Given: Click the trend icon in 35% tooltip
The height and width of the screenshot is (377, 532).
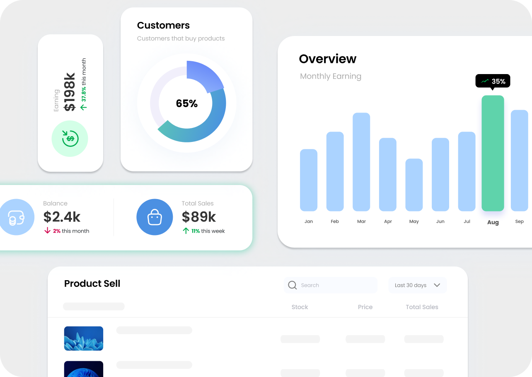Looking at the screenshot, I should click(x=484, y=81).
